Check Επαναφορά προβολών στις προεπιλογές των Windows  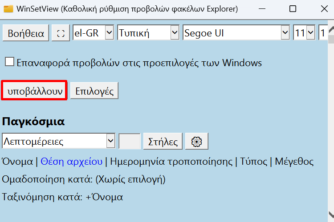10,62
